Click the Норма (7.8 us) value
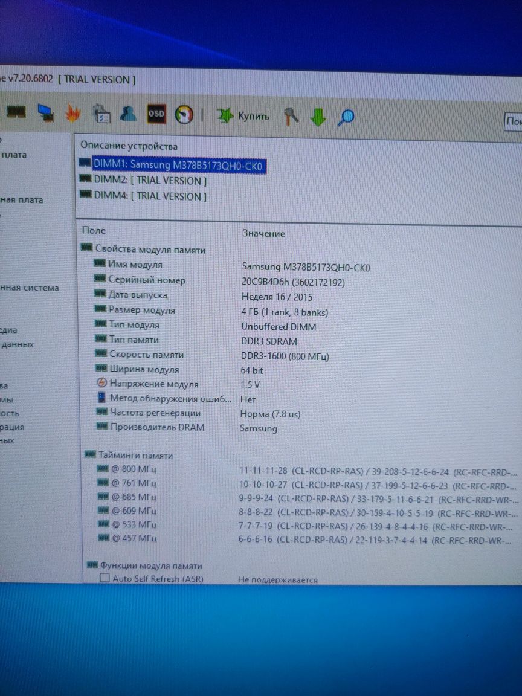The height and width of the screenshot is (696, 522). tap(270, 414)
